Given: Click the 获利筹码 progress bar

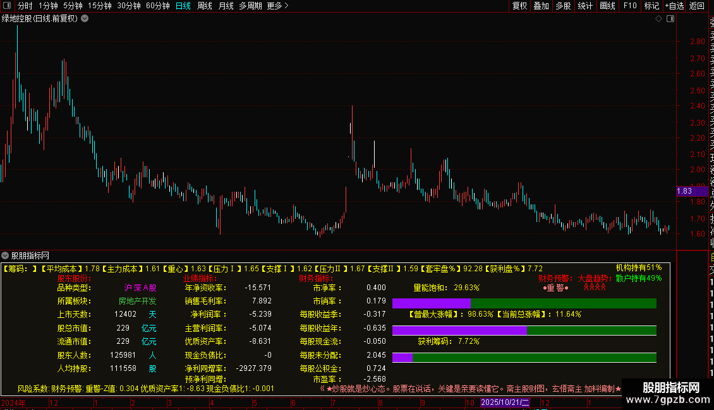Looking at the screenshot, I should pos(524,358).
